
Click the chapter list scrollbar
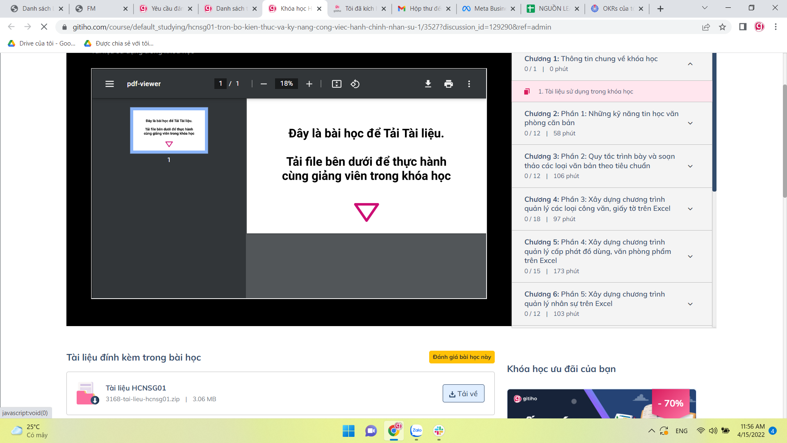714,122
